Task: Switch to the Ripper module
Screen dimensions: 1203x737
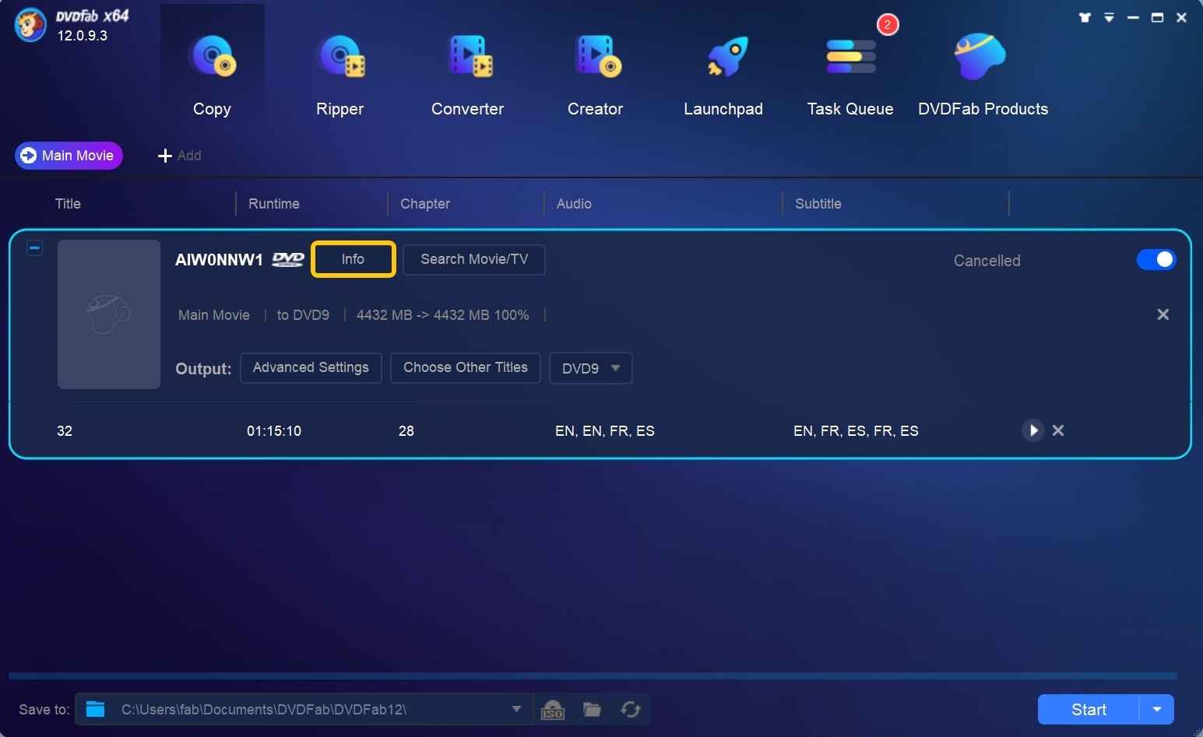Action: (x=339, y=74)
